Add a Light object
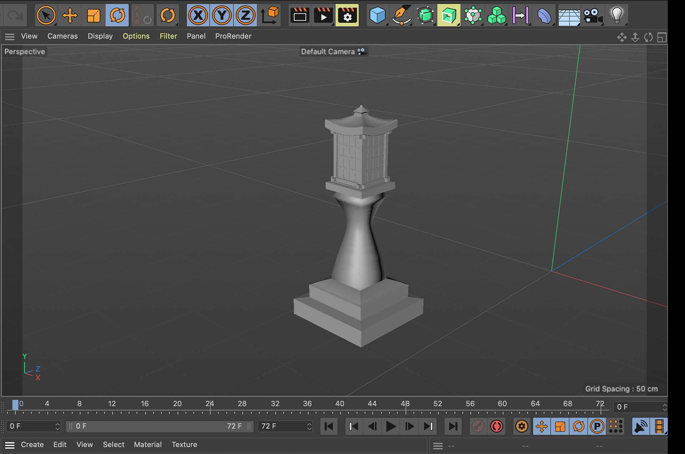The width and height of the screenshot is (685, 454). pyautogui.click(x=616, y=16)
